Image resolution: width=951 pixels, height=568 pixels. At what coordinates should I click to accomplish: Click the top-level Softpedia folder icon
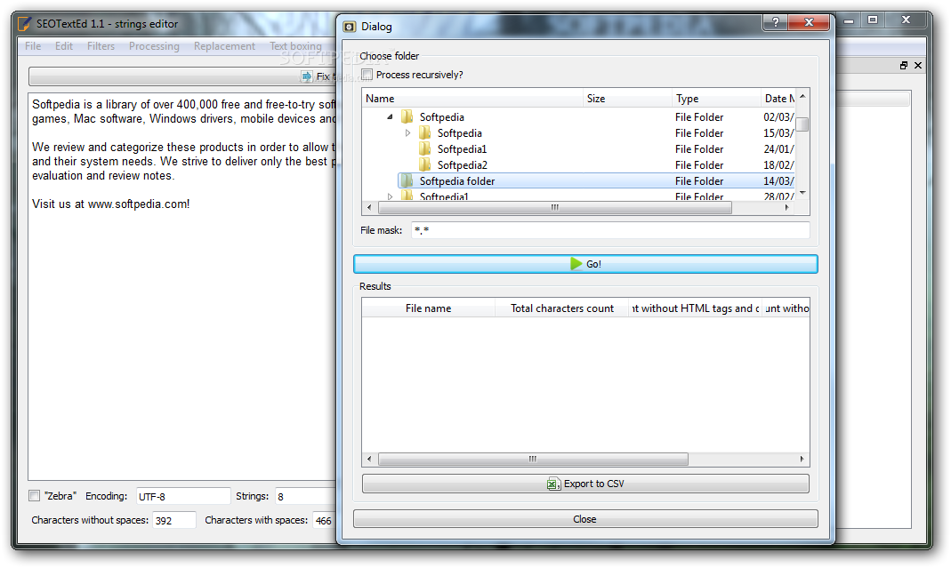(x=407, y=116)
